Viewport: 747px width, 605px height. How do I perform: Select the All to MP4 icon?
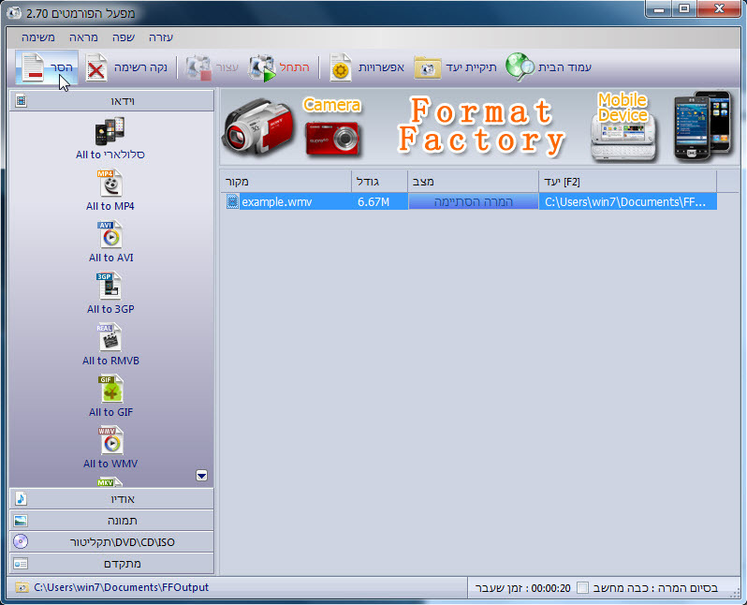[x=111, y=183]
